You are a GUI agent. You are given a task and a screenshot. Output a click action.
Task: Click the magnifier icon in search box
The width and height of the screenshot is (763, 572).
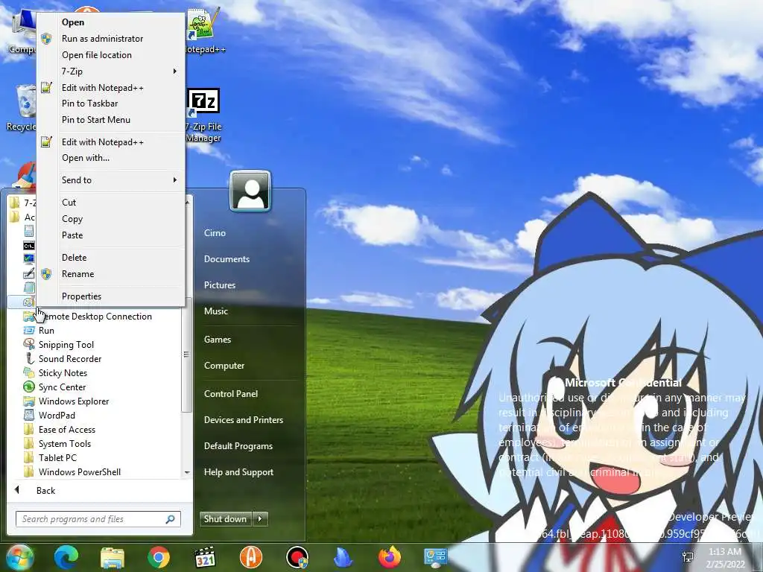tap(170, 519)
